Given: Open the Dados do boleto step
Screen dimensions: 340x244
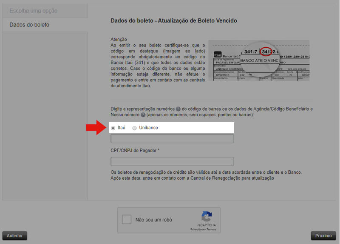Looking at the screenshot, I should [x=45, y=25].
